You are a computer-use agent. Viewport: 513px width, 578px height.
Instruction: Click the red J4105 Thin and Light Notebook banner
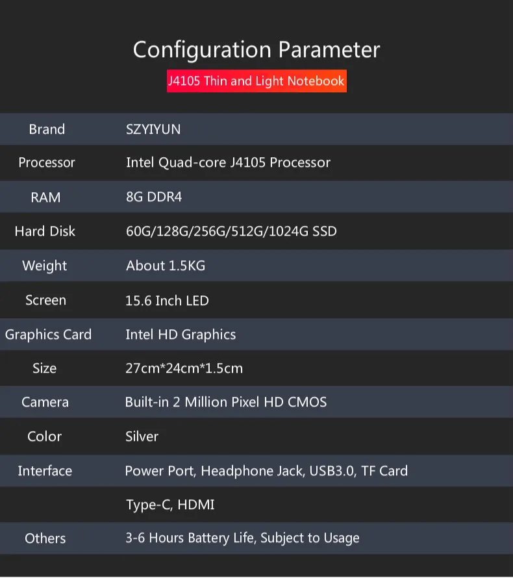[x=256, y=81]
